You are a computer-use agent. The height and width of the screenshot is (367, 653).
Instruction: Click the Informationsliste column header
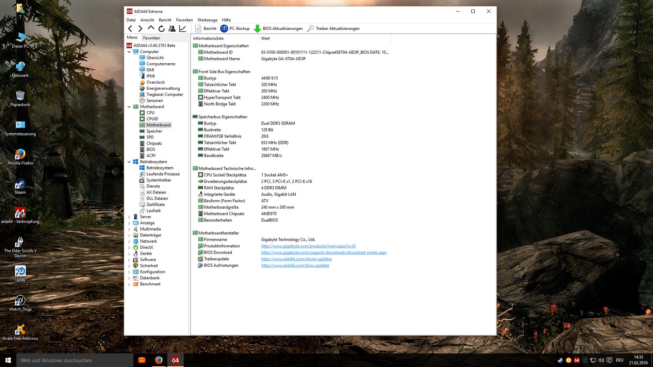225,38
